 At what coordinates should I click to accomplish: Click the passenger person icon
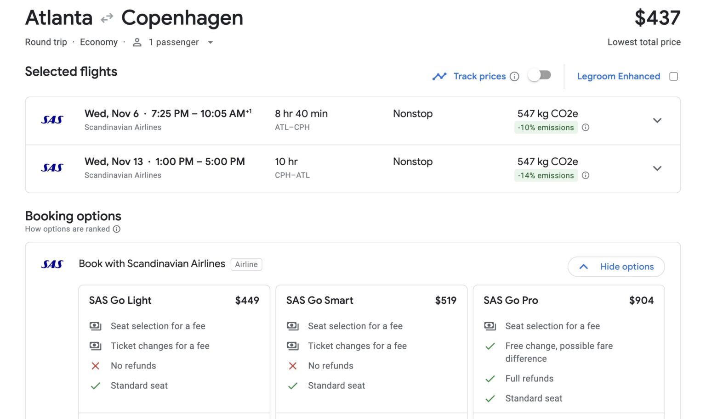click(x=136, y=42)
